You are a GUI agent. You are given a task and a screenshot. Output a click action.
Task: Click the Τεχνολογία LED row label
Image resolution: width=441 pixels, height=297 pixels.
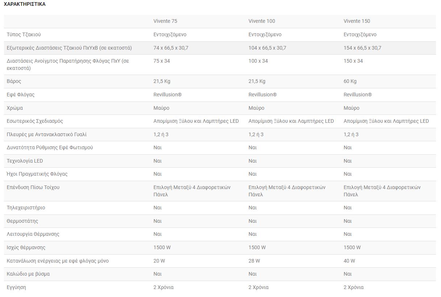point(25,161)
